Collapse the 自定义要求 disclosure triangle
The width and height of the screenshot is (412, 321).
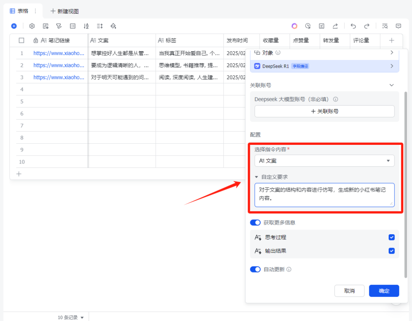(x=257, y=177)
